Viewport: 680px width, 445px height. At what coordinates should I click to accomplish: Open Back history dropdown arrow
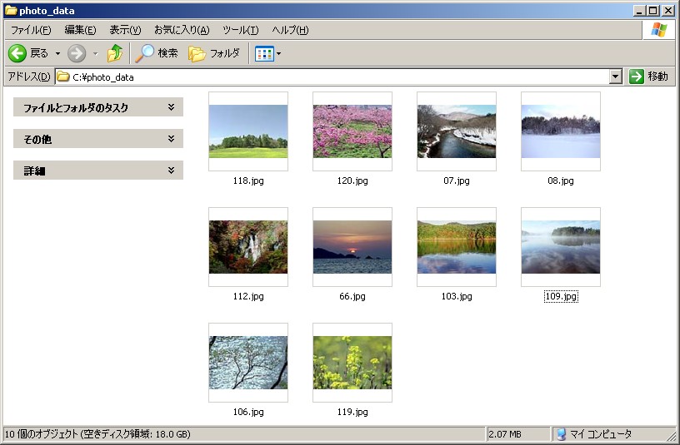pyautogui.click(x=57, y=54)
